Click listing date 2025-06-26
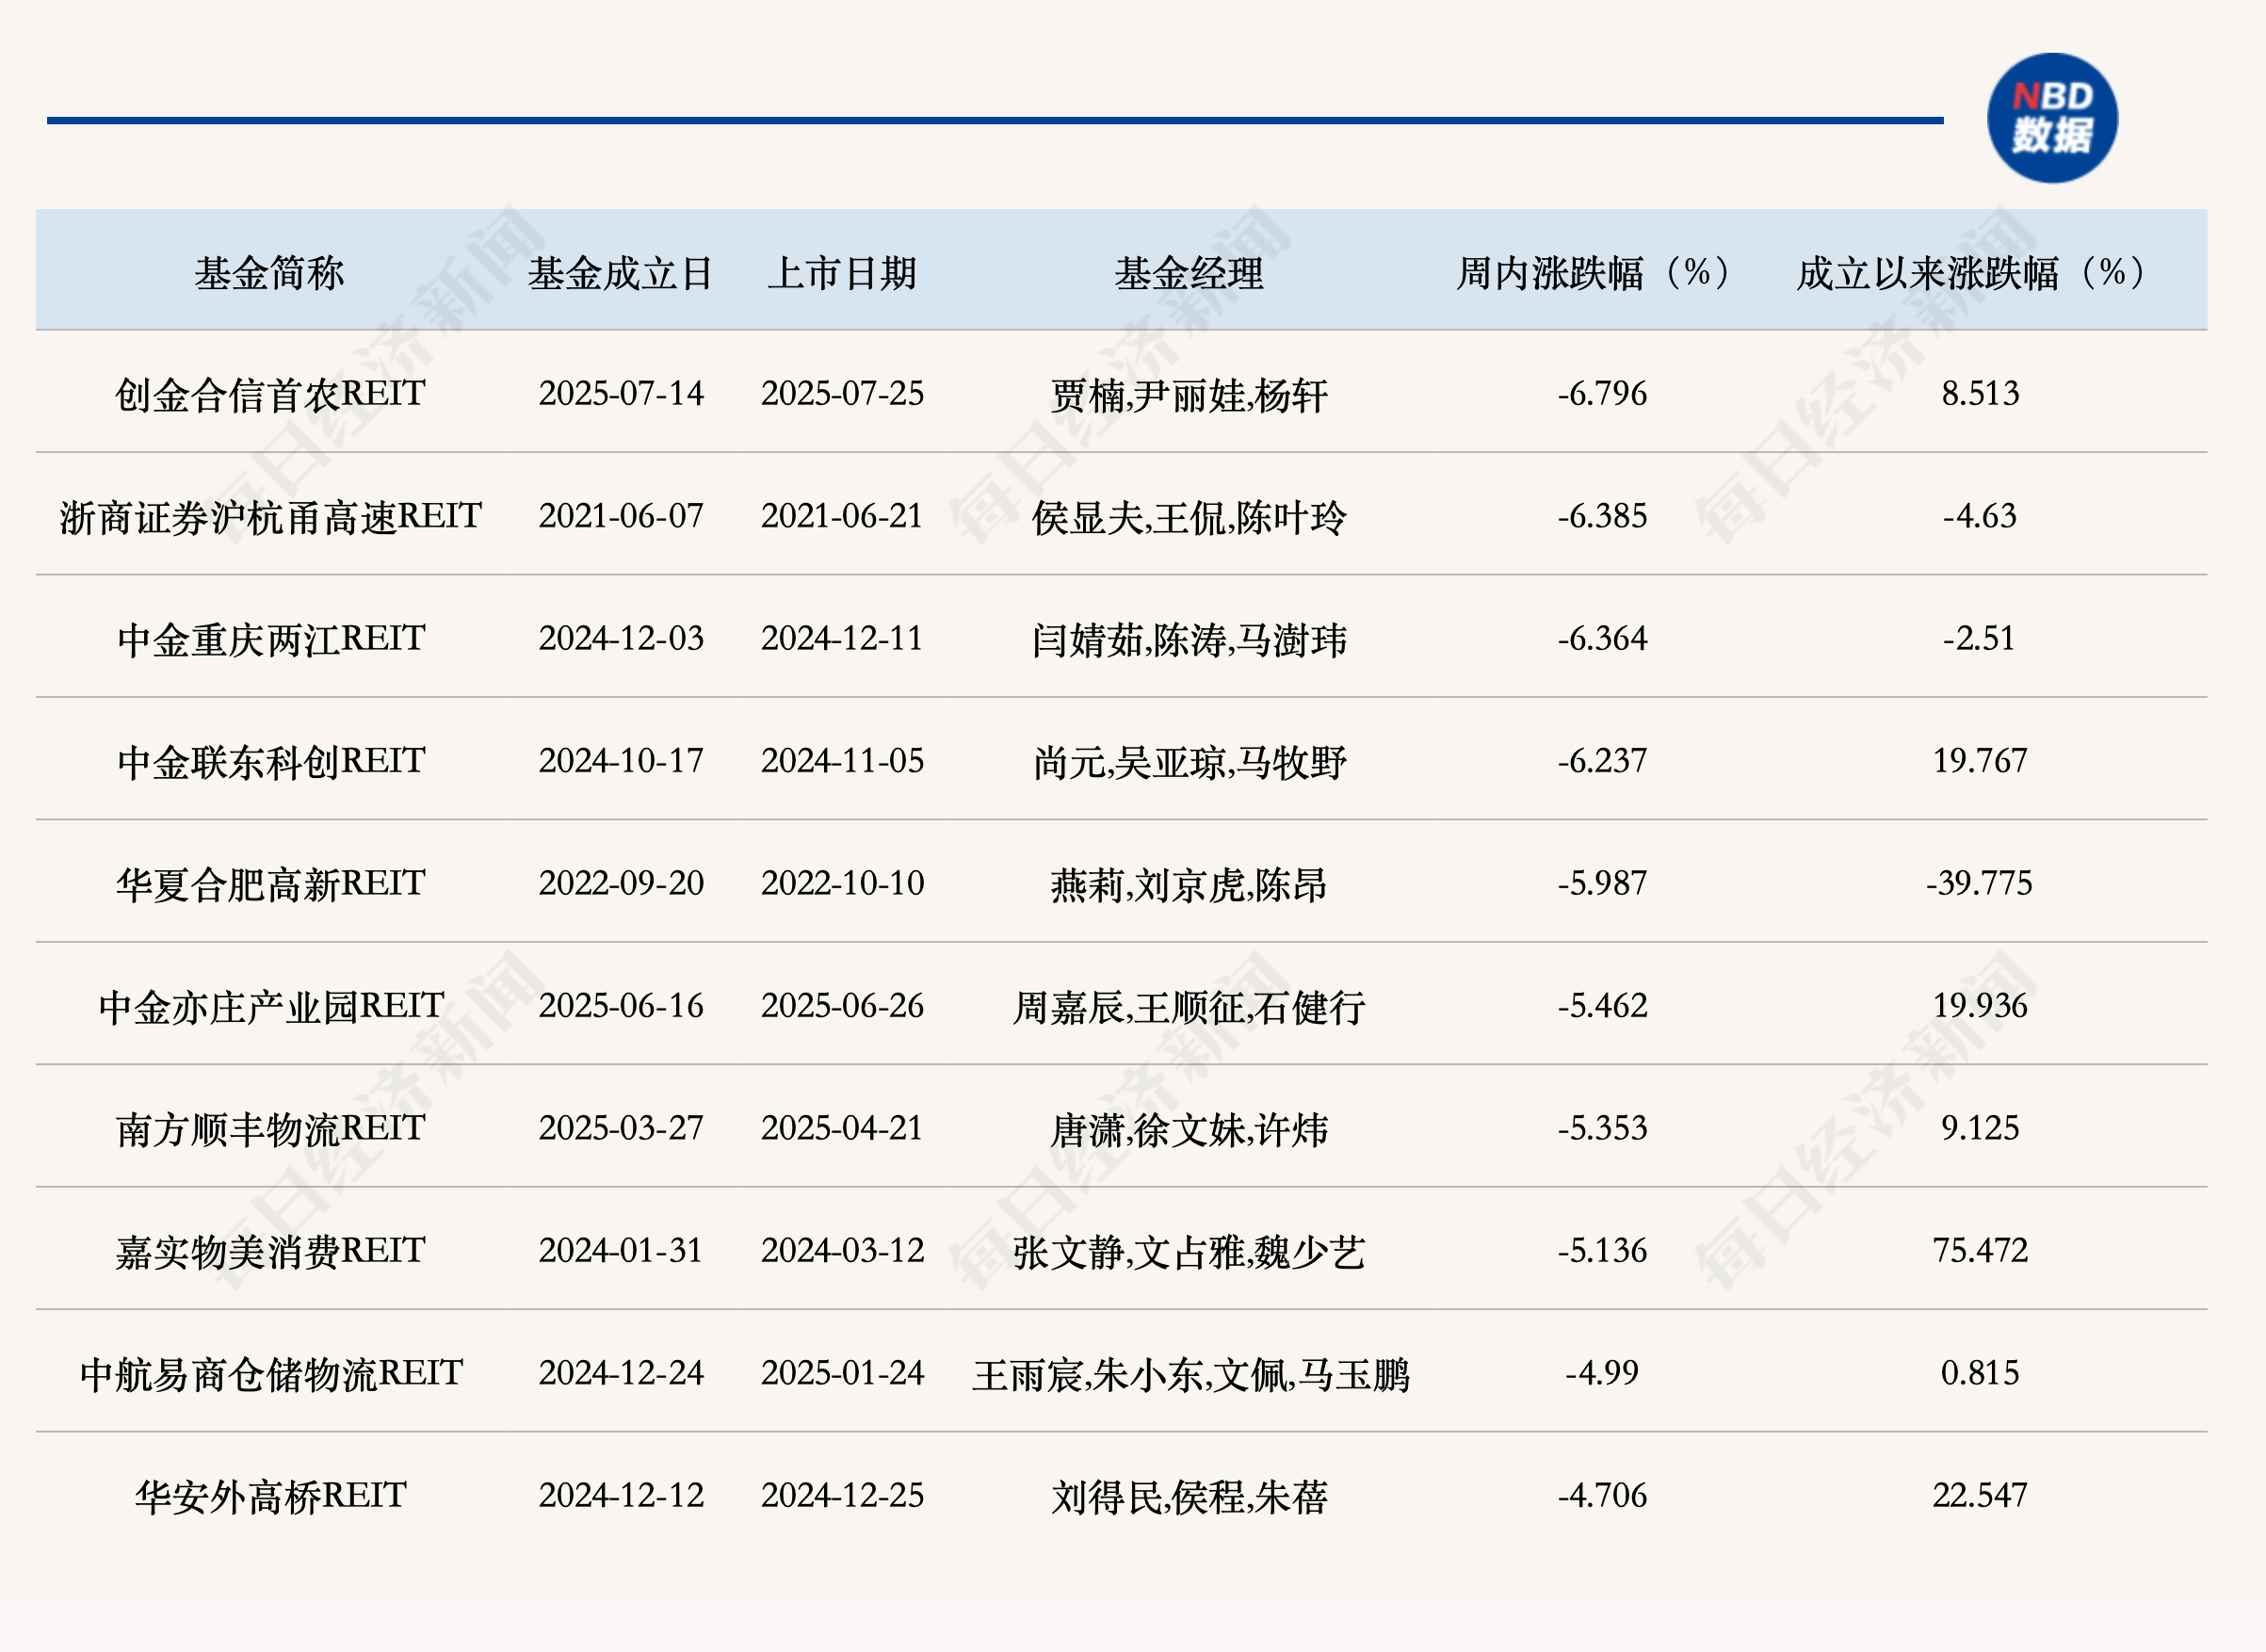Image resolution: width=2266 pixels, height=1652 pixels. tap(842, 1006)
